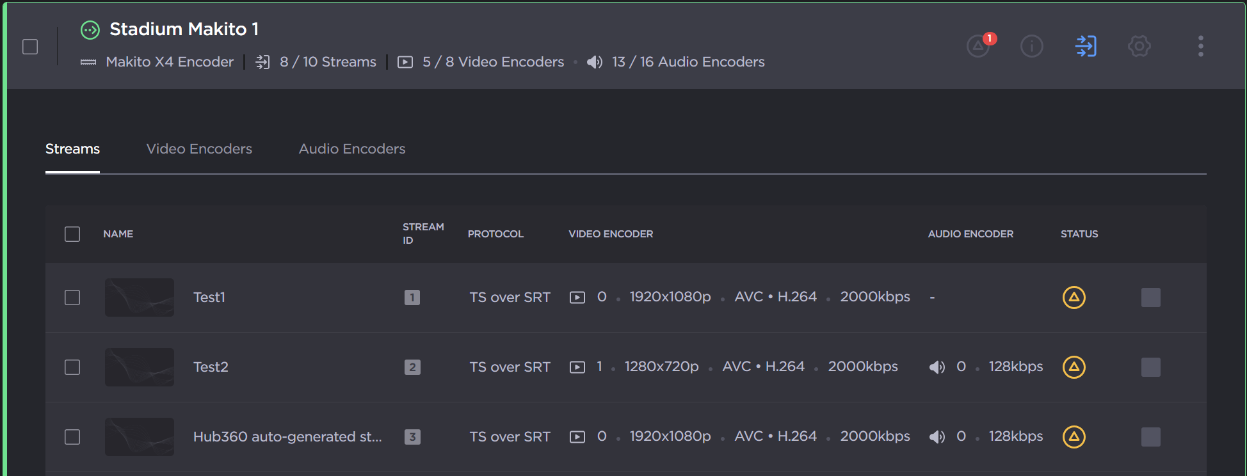Click the 'Makito X4 Encoder' device type text
This screenshot has width=1247, height=476.
(170, 62)
